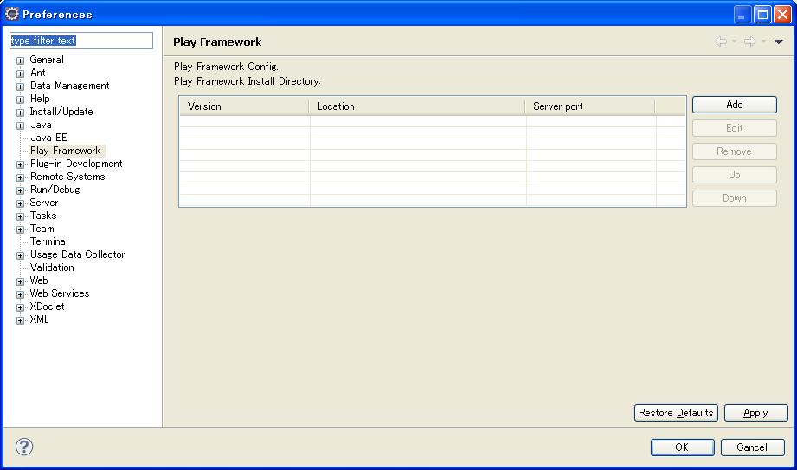Expand the XDoclet tree node
This screenshot has height=470, width=797.
point(20,308)
